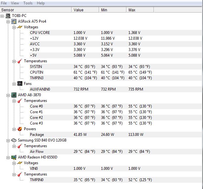
Task: Collapse the Samsung SSD 840 EVO node
Action: pyautogui.click(x=8, y=141)
